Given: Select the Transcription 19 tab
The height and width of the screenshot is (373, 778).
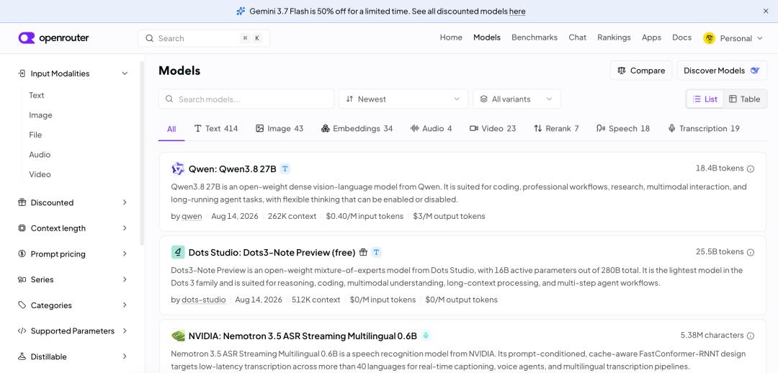Looking at the screenshot, I should click(x=704, y=128).
